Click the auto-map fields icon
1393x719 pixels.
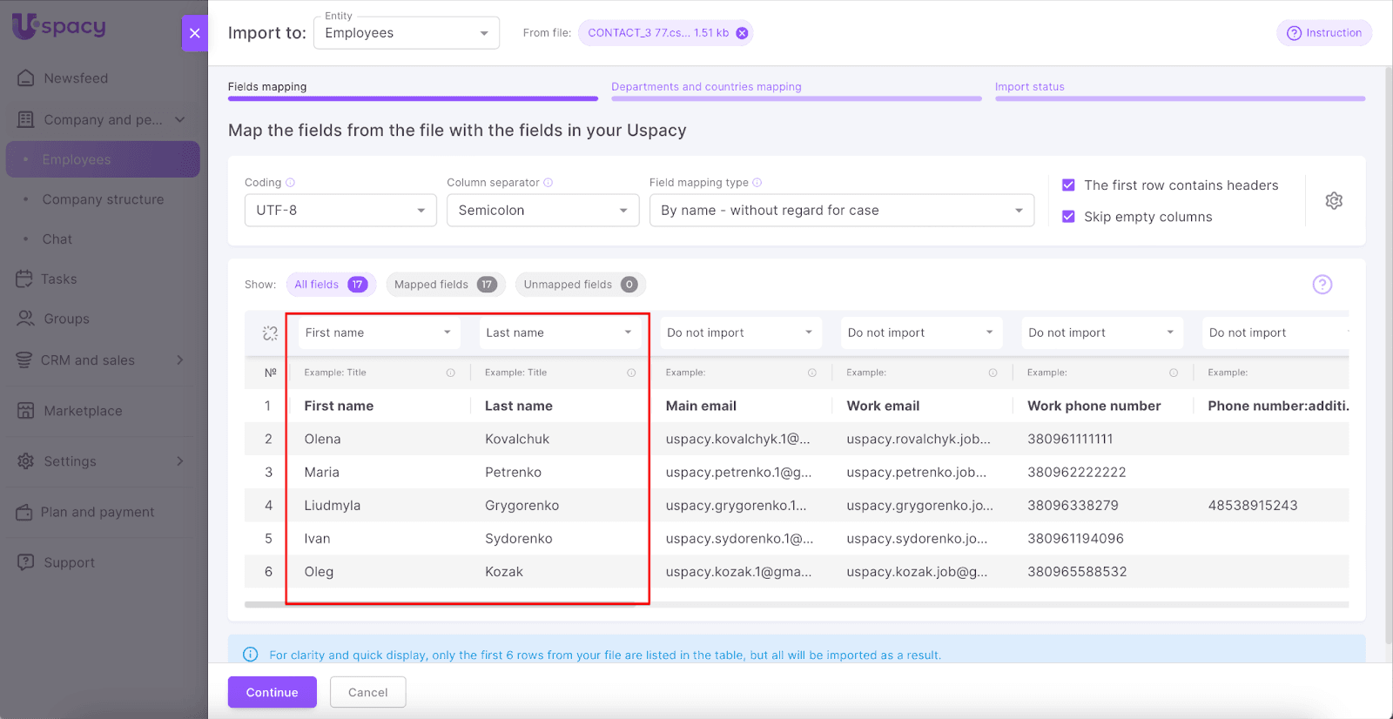pos(270,333)
